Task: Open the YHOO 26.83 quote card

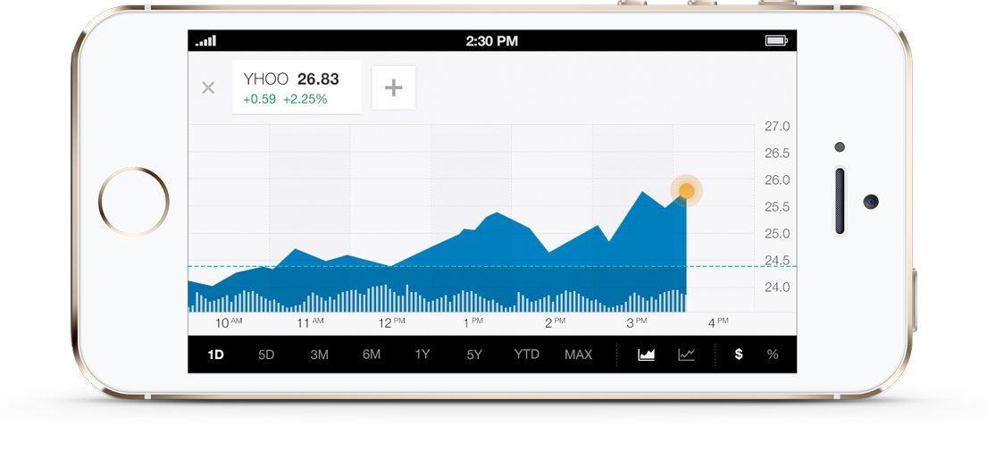Action: point(297,87)
